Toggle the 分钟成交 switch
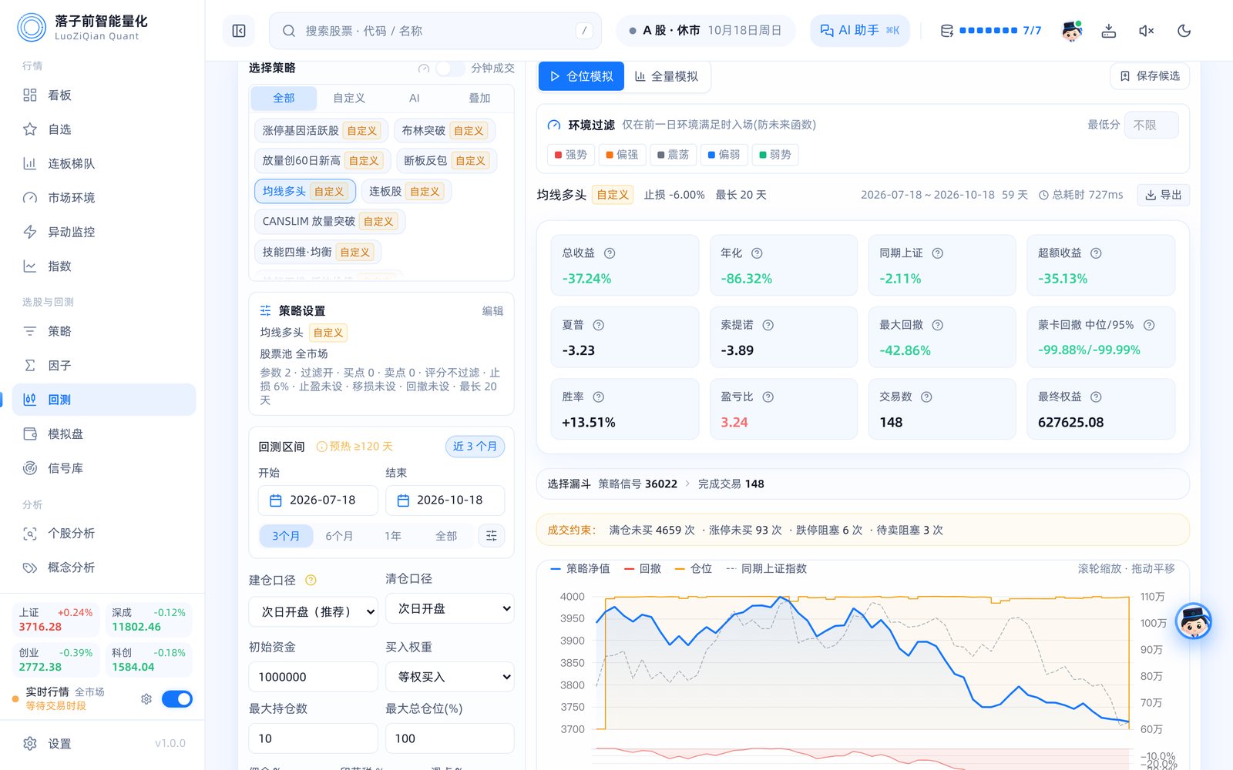Viewport: 1233px width, 770px height. click(450, 69)
